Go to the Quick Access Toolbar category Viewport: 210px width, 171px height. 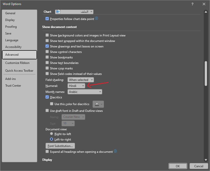coord(19,71)
